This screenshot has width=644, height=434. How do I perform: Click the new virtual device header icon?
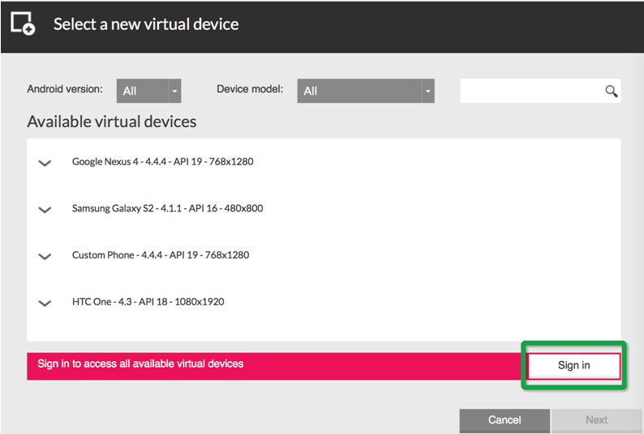tap(23, 23)
